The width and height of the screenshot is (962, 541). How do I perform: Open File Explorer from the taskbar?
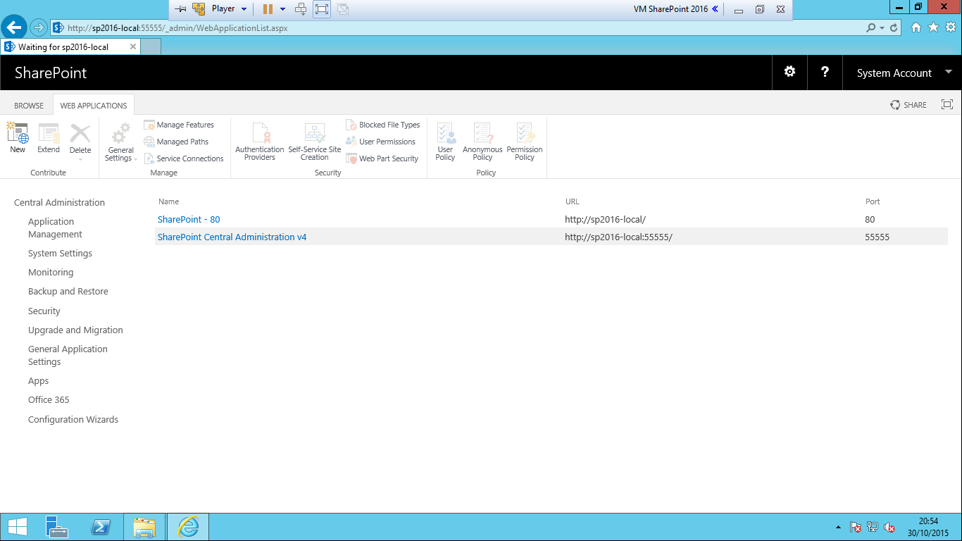144,527
